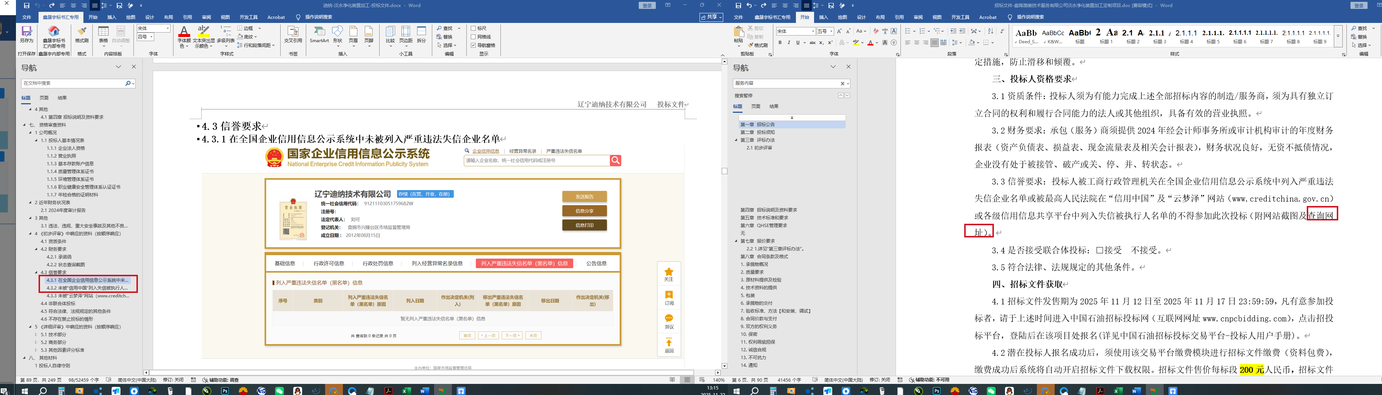The image size is (1382, 395).
Task: Click the 共享 share button
Action: (711, 17)
